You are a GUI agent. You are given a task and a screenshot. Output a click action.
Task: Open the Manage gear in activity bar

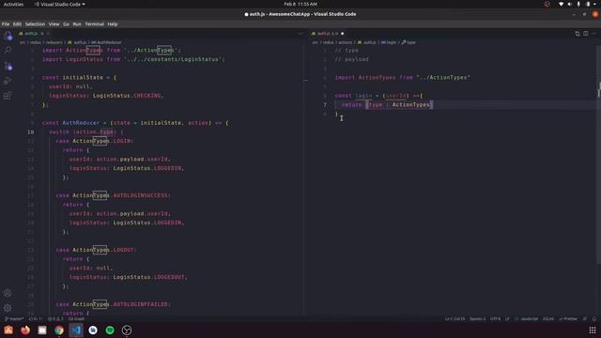pyautogui.click(x=8, y=308)
